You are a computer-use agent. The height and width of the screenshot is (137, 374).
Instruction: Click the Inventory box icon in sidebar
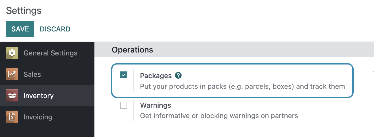coord(12,95)
